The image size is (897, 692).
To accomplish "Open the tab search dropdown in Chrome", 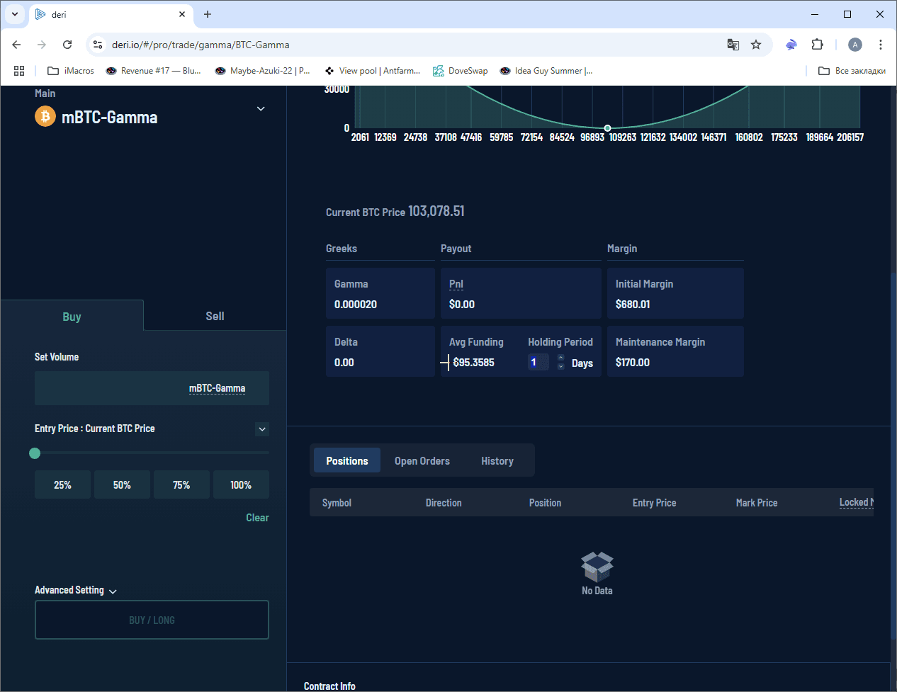I will click(x=14, y=14).
